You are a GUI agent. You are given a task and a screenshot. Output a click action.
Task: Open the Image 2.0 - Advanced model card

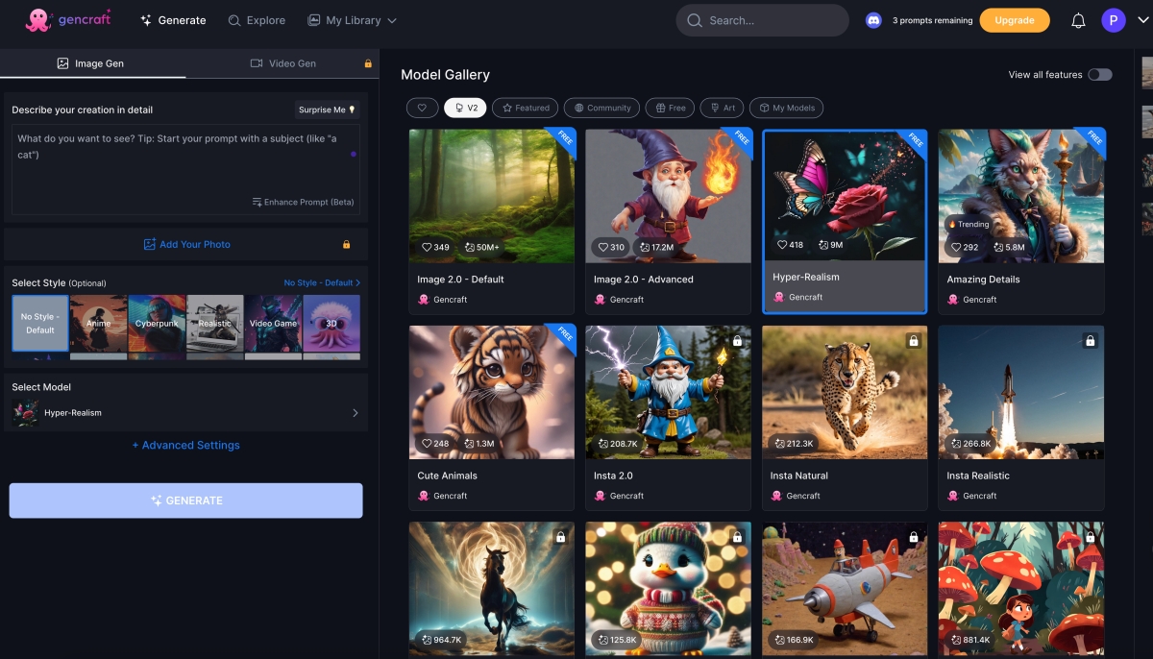pyautogui.click(x=668, y=221)
